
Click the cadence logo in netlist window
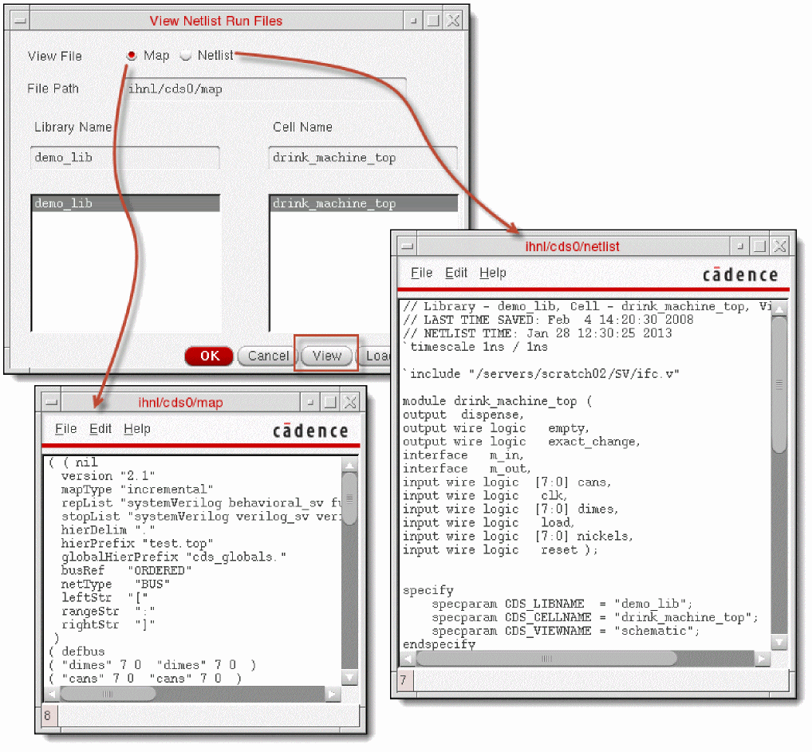point(740,274)
